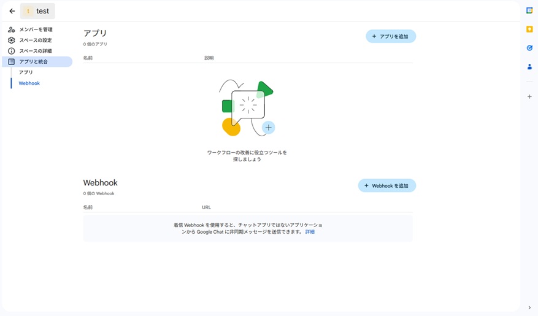Click the URL column header under Webhook

(x=207, y=207)
